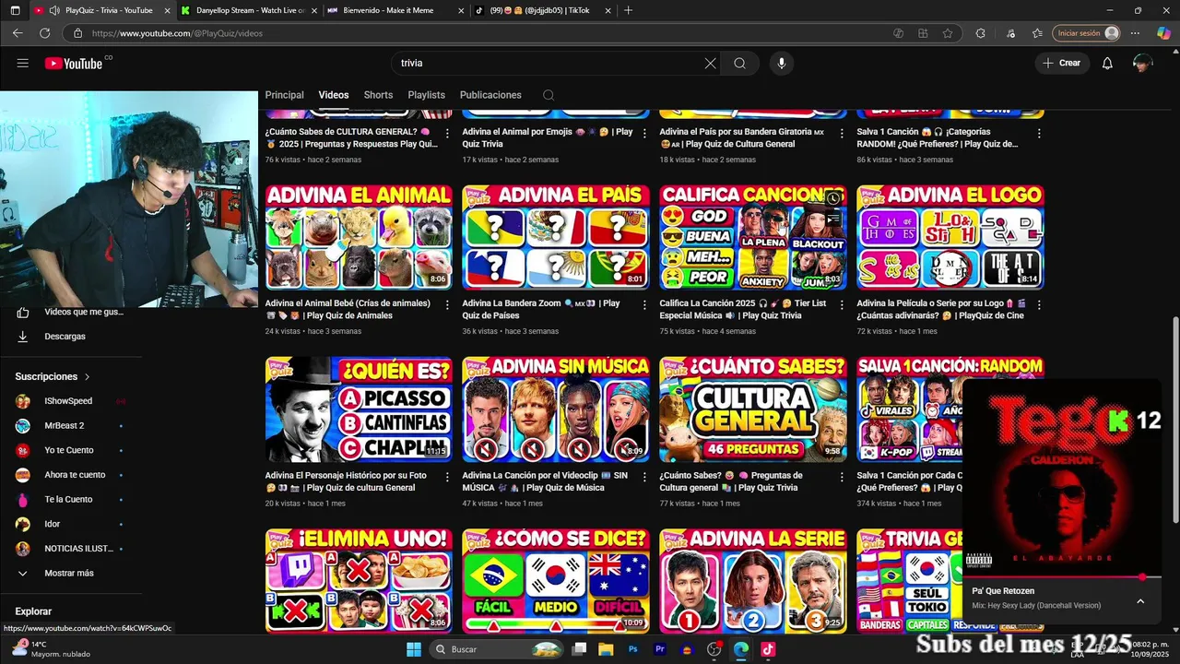Search within the PlayQuiz channel
Viewport: 1180px width, 664px height.
pyautogui.click(x=549, y=95)
